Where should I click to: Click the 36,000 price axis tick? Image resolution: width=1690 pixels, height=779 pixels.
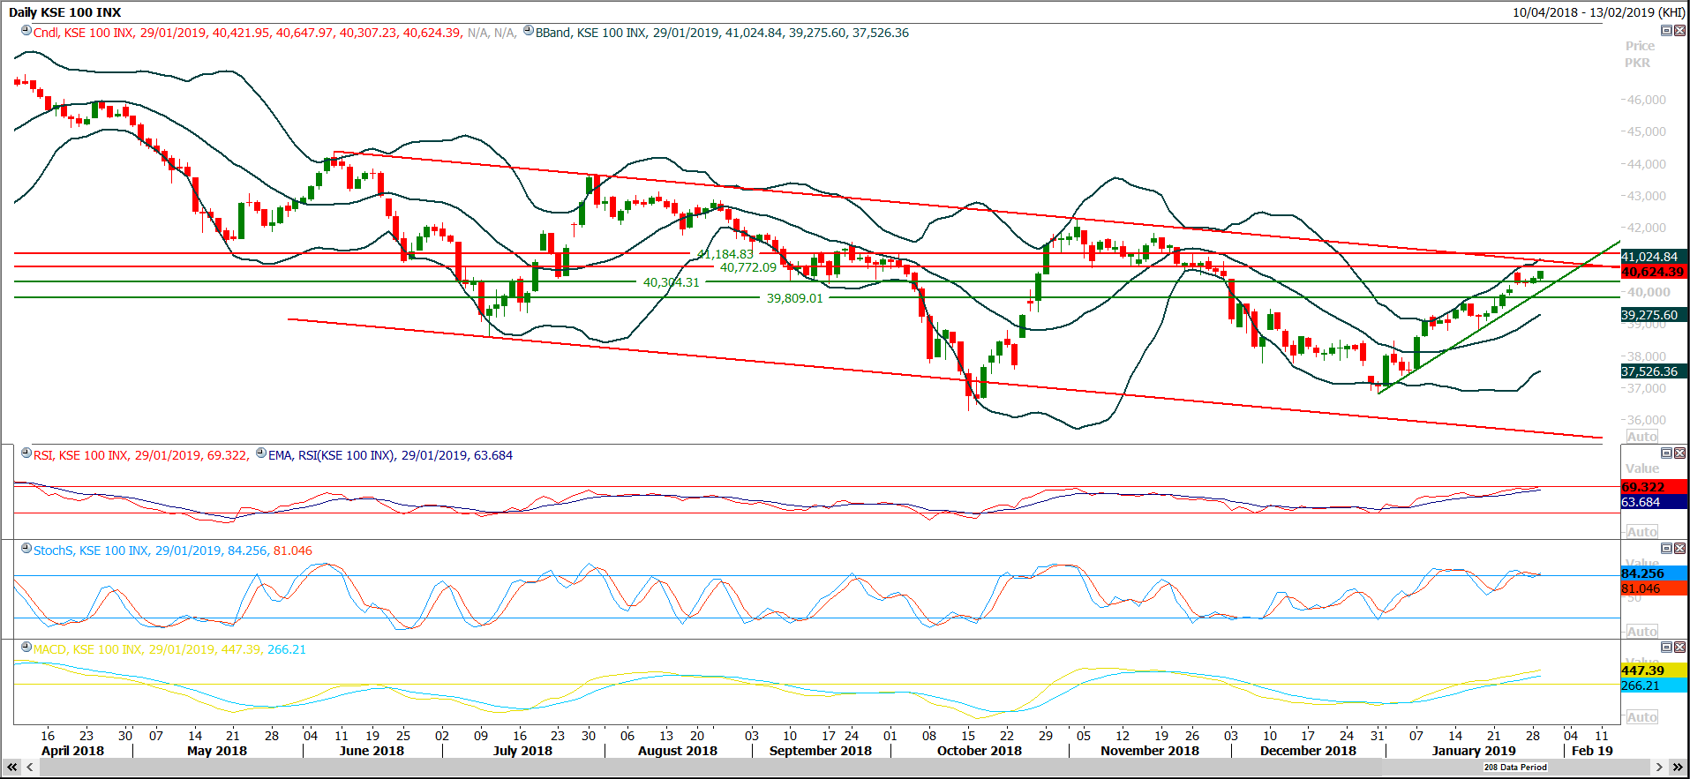coord(1647,420)
